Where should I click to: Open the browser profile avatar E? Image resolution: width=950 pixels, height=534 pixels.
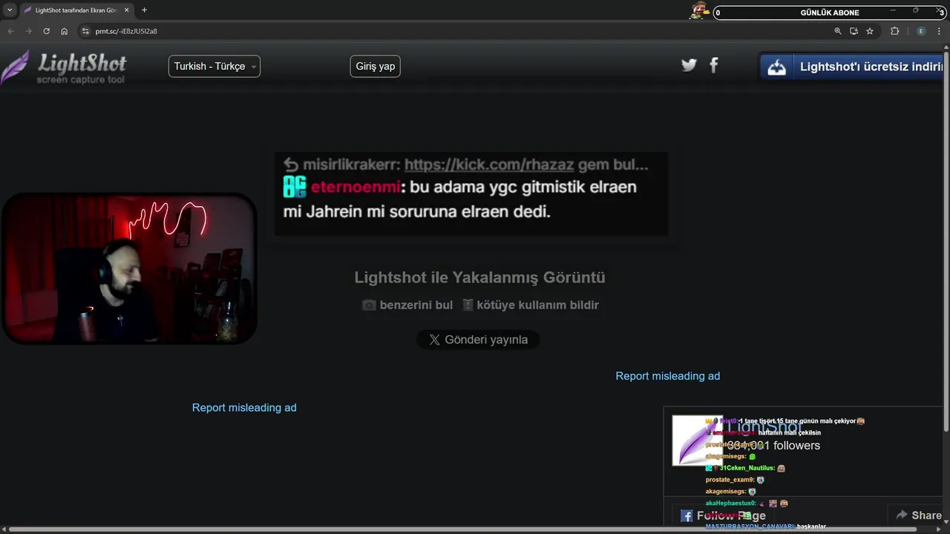[921, 31]
